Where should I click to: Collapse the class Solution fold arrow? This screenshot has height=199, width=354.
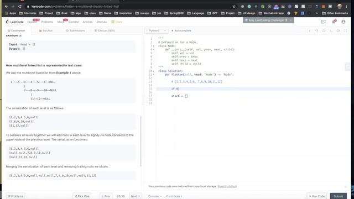coord(154,71)
